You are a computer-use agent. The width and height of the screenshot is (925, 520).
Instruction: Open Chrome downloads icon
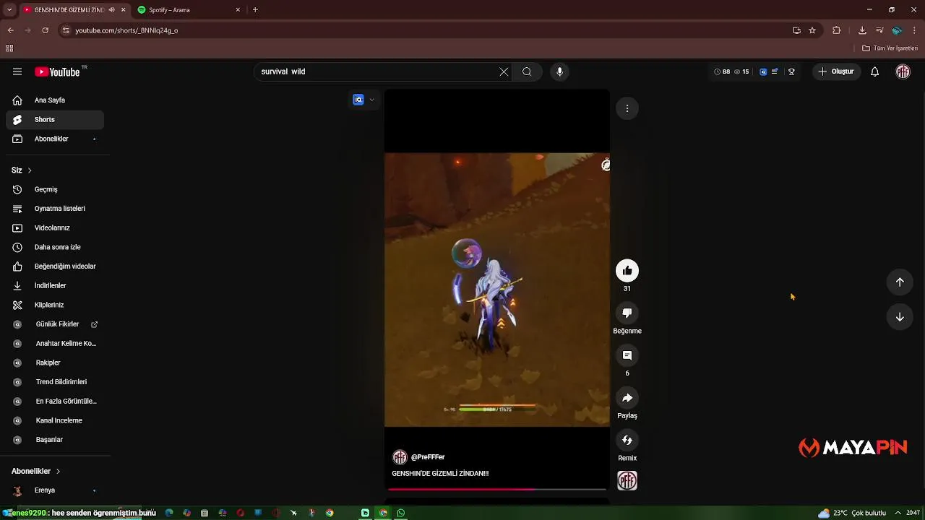click(x=862, y=30)
